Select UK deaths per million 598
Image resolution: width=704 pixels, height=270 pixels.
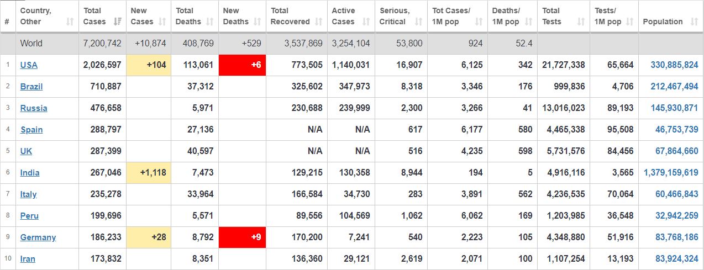pyautogui.click(x=526, y=151)
